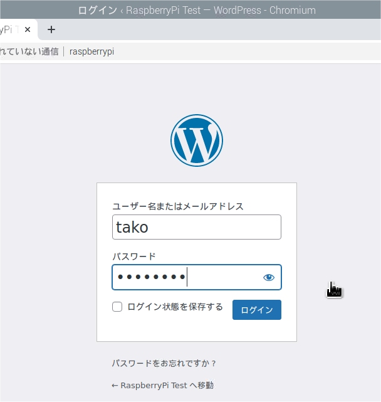Image resolution: width=381 pixels, height=402 pixels.
Task: Close the RaspberryPi Test browser tab
Action: pyautogui.click(x=28, y=29)
